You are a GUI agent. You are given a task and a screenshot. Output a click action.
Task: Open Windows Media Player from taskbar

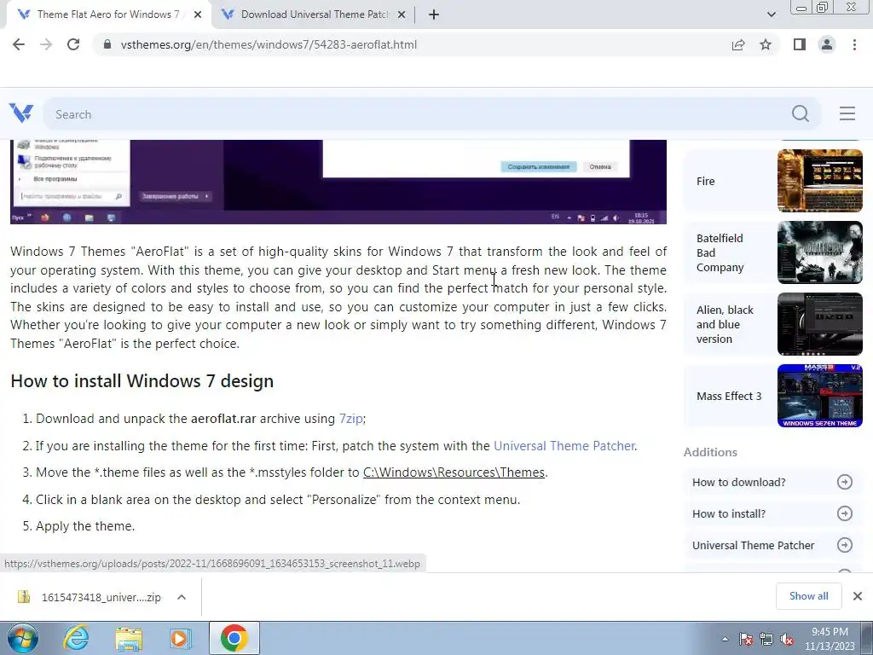(x=180, y=638)
